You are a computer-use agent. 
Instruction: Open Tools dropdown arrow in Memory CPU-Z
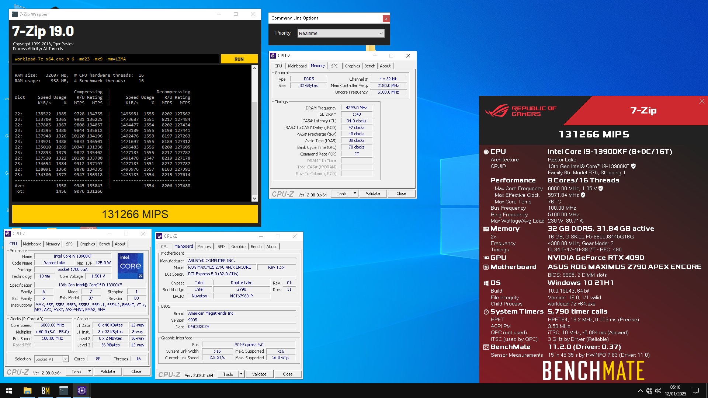click(355, 193)
